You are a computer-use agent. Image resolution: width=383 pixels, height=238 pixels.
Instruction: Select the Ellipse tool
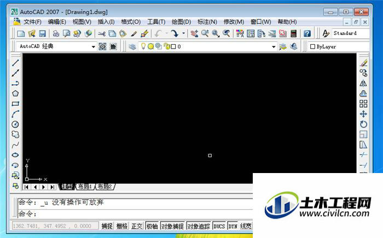coord(15,155)
